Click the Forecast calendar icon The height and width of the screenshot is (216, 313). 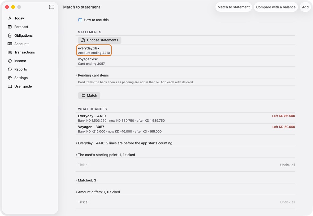coord(10,27)
